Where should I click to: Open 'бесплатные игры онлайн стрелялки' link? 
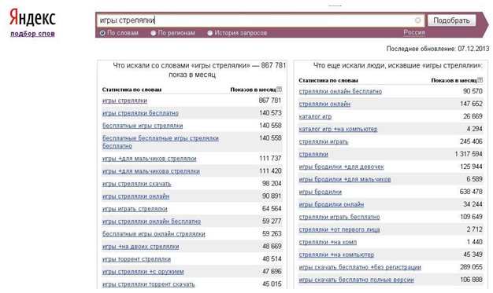154,234
